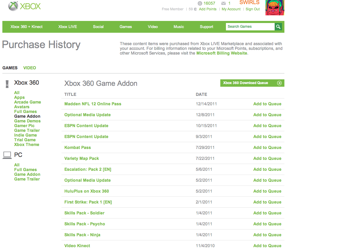
Task: Open the Microsoft Billing Website link
Action: coord(222,53)
